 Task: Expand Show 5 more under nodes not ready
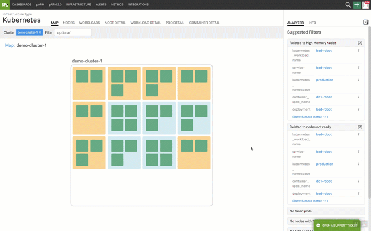(310, 201)
